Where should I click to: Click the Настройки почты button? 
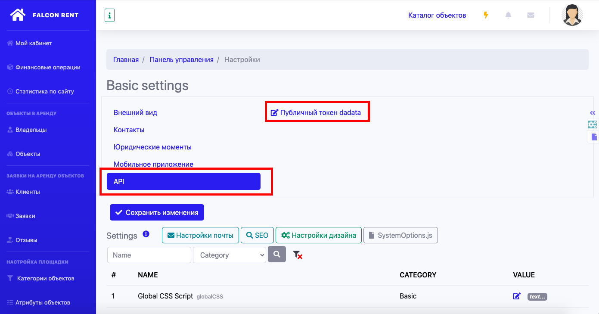(x=200, y=235)
